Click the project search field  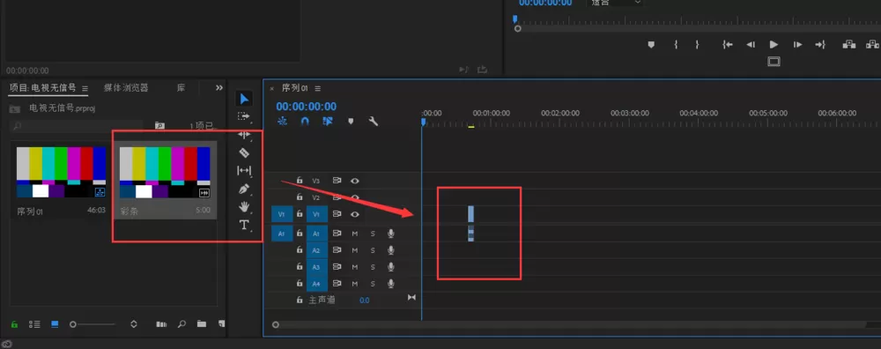click(x=77, y=126)
